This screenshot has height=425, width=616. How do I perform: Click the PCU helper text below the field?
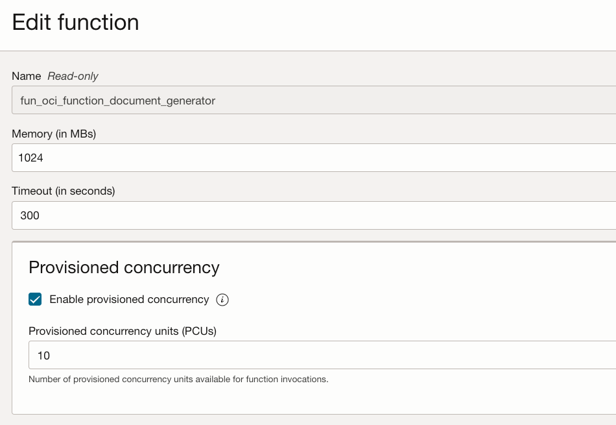click(178, 380)
